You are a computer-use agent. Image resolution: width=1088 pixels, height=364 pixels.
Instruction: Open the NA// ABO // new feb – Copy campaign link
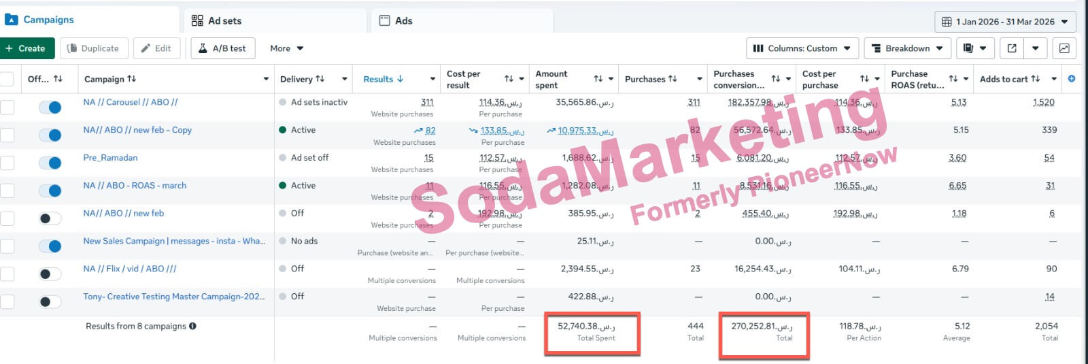pos(137,130)
